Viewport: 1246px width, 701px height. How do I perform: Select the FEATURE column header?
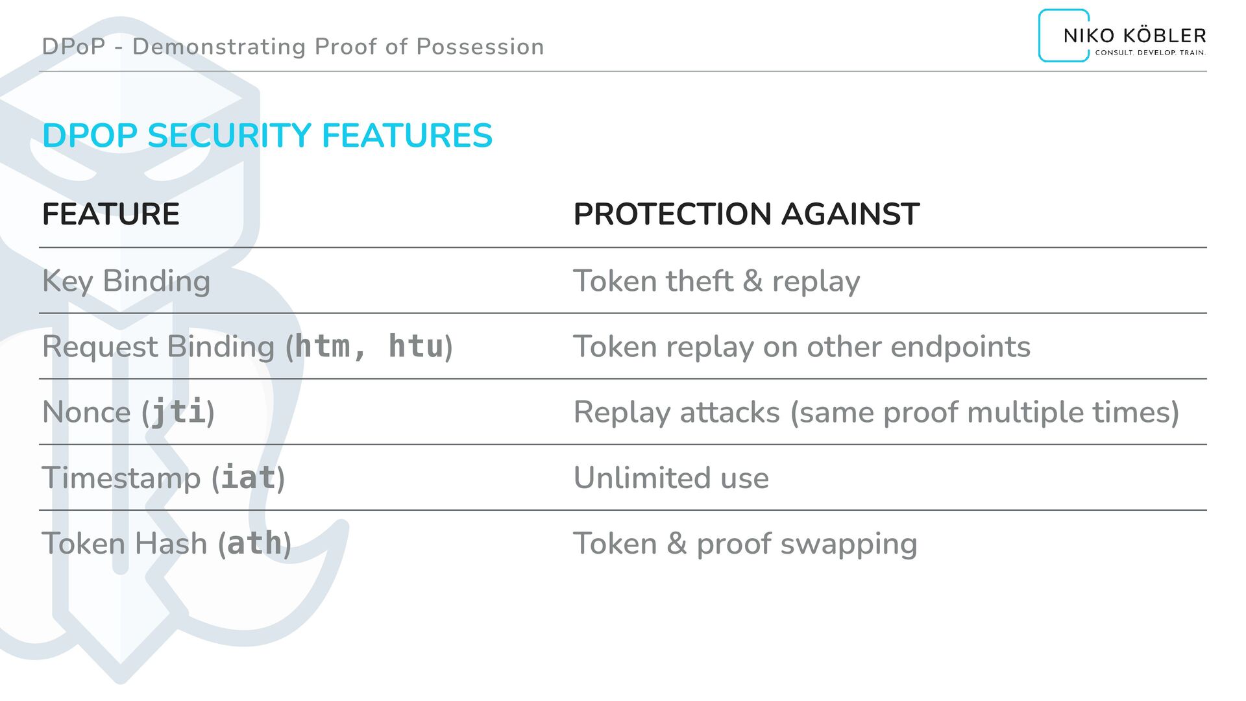coord(110,214)
